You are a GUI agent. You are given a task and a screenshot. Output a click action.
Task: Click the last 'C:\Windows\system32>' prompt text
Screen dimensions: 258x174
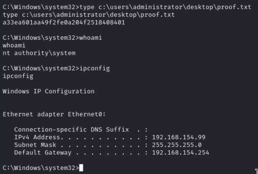click(x=40, y=168)
